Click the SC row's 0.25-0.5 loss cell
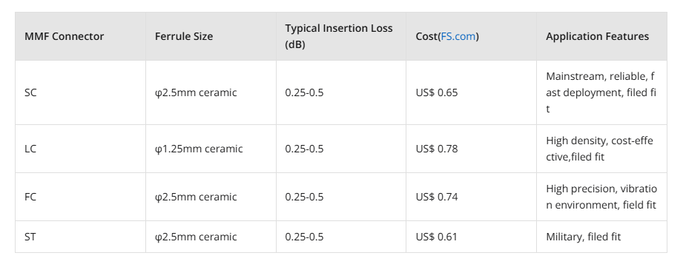Image resolution: width=686 pixels, height=267 pixels. point(341,92)
